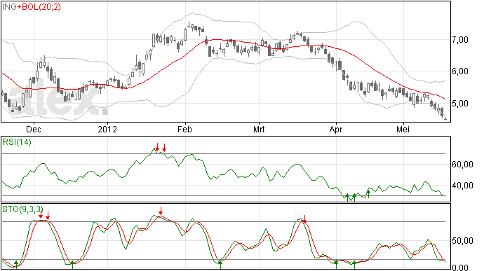This screenshot has width=484, height=271.
Task: Click the Dec label on time axis
Action: tap(34, 129)
